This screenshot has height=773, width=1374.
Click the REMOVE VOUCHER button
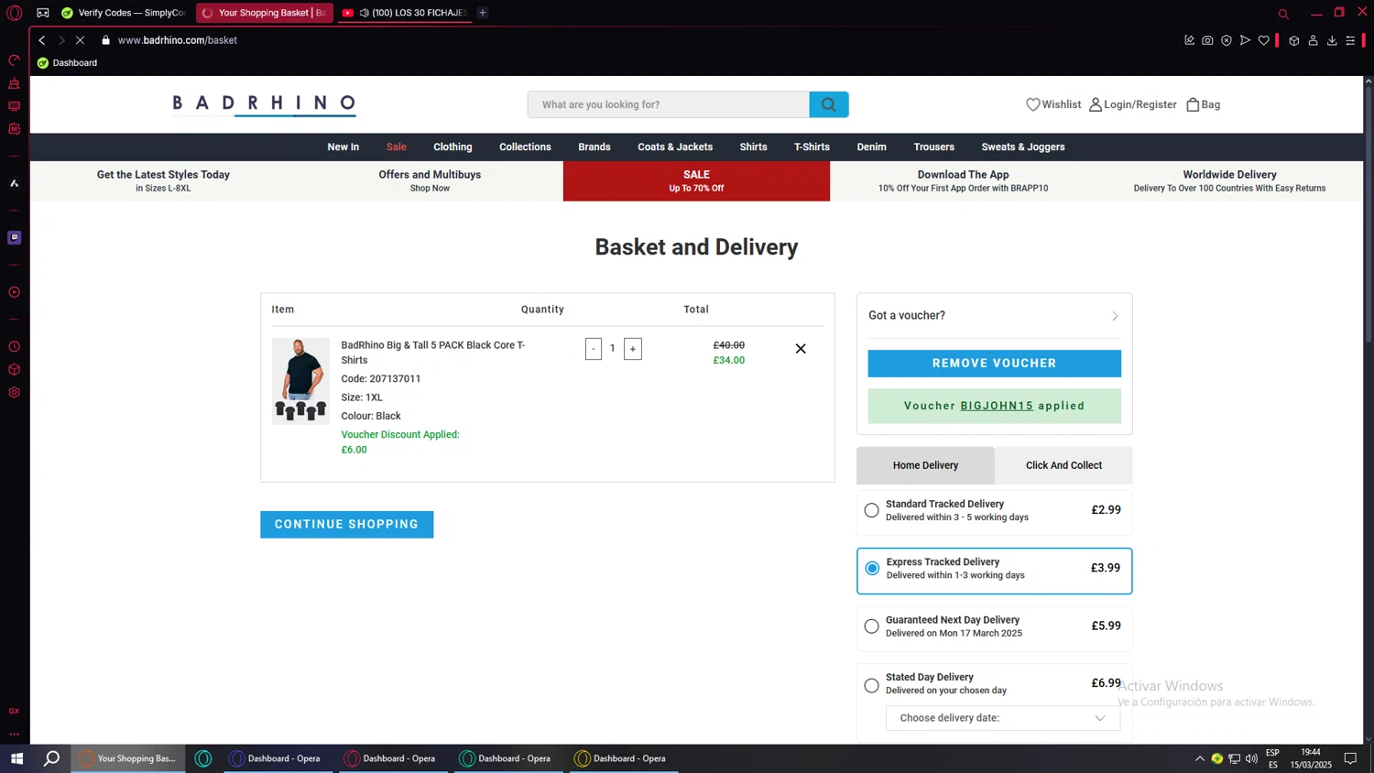[x=994, y=364]
